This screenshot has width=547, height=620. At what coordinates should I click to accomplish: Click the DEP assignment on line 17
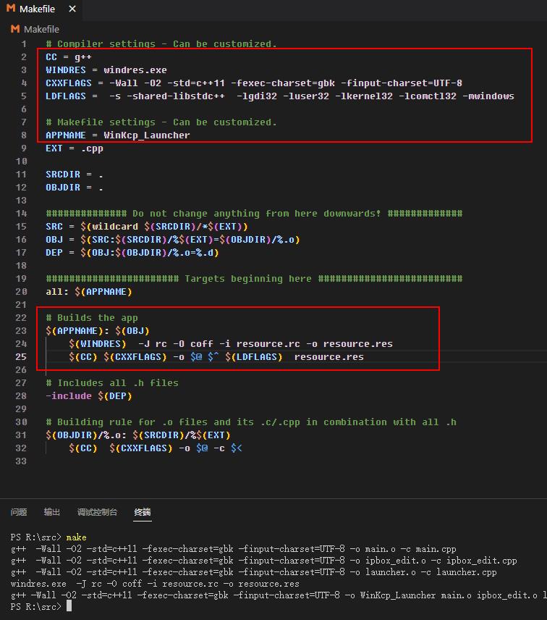pos(132,253)
